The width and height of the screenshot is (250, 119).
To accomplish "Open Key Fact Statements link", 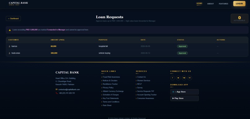I will pos(111,98).
